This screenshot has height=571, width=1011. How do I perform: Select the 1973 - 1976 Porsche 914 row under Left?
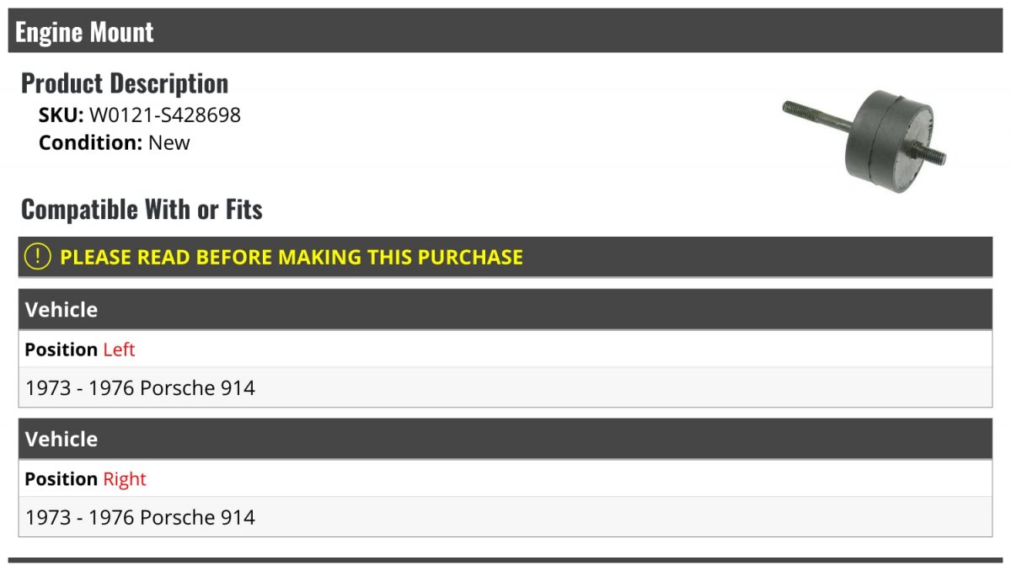505,387
